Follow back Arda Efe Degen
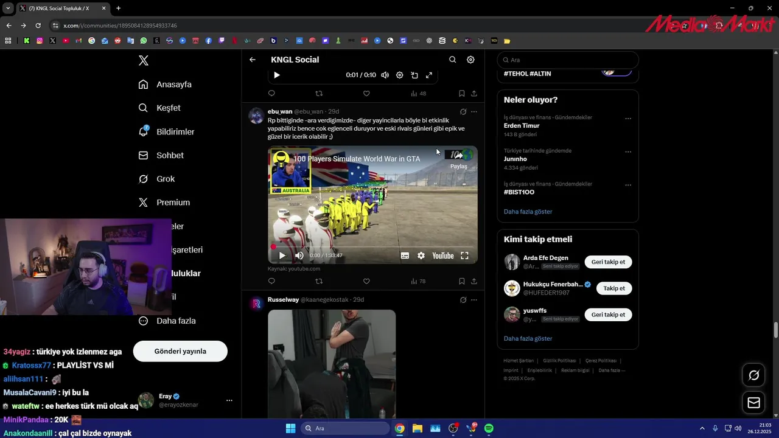 pyautogui.click(x=608, y=262)
